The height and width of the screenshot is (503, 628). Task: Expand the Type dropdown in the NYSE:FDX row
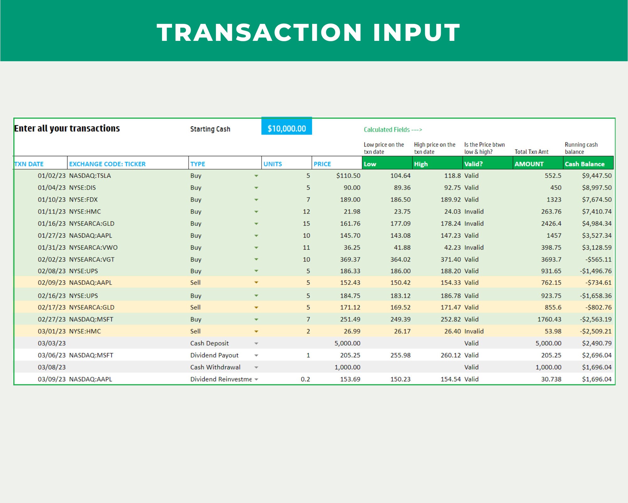[x=256, y=200]
